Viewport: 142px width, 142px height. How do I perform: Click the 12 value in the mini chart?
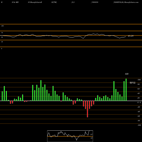click(x=91, y=138)
